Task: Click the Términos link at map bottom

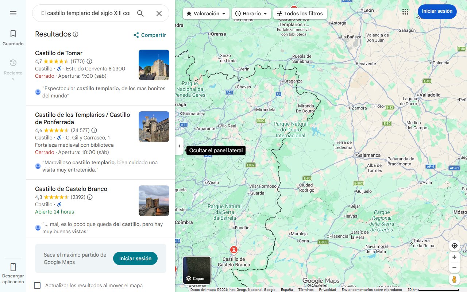Action: click(x=306, y=290)
